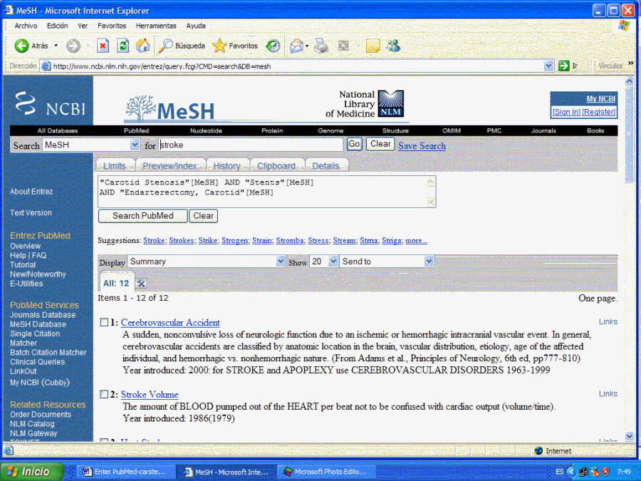The width and height of the screenshot is (641, 481).
Task: Click the stroke search input field
Action: pyautogui.click(x=251, y=145)
